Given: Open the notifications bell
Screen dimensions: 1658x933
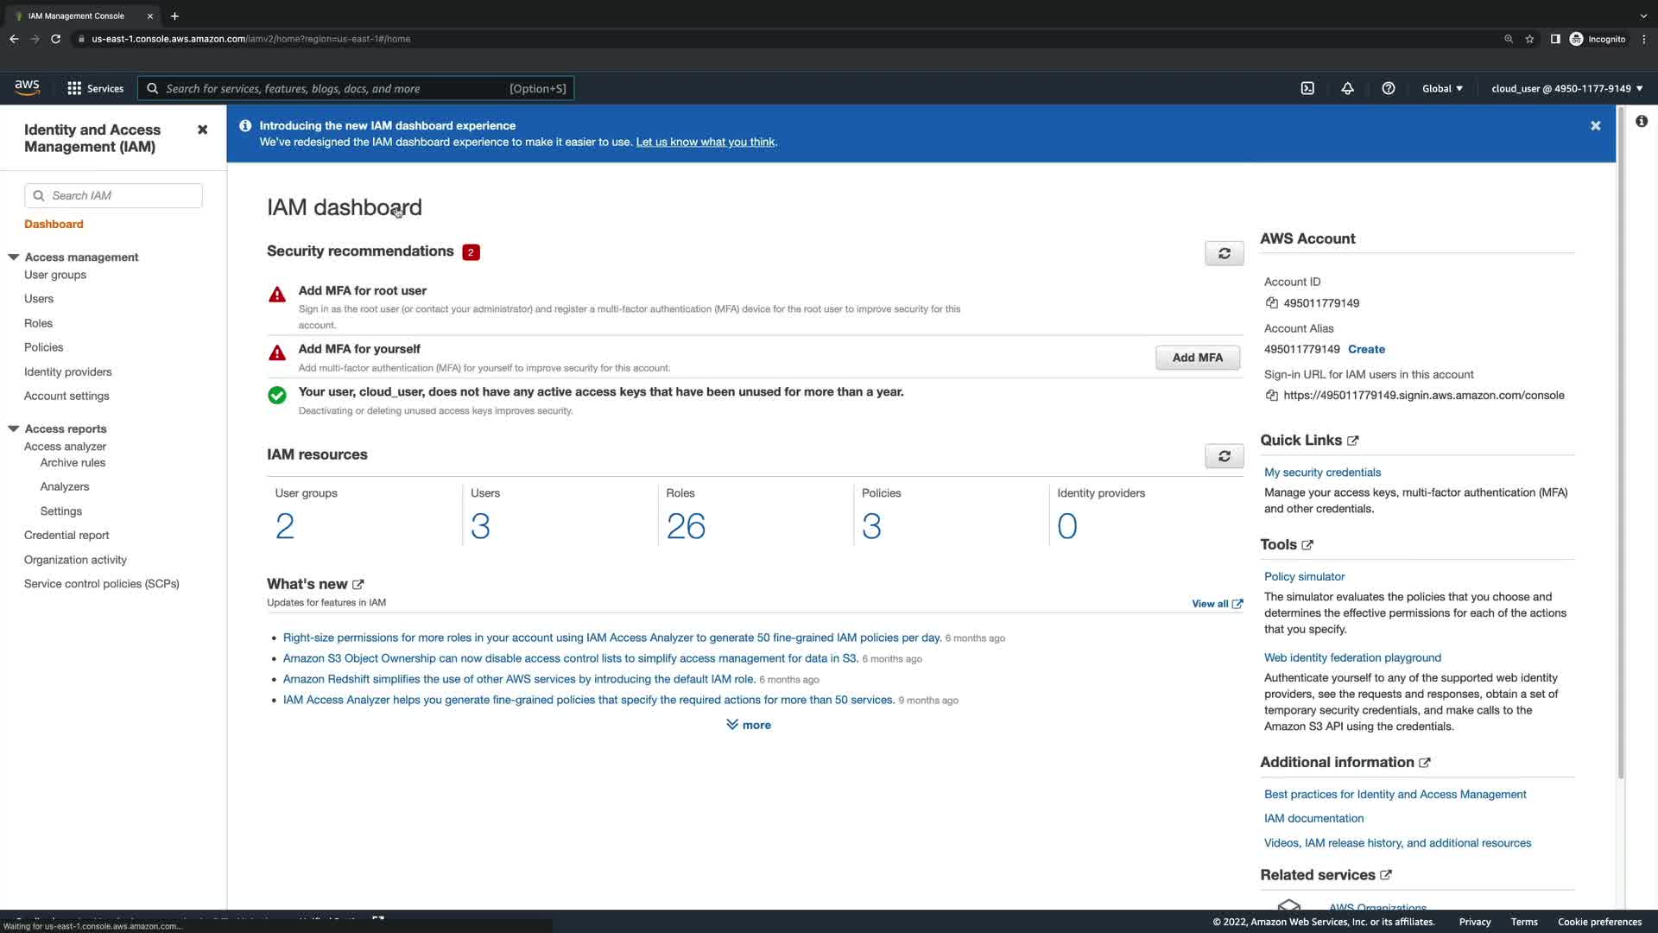Looking at the screenshot, I should pyautogui.click(x=1347, y=88).
